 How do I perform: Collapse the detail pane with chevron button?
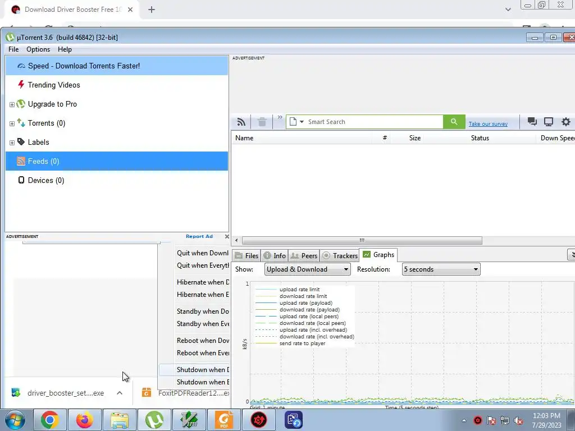(571, 254)
